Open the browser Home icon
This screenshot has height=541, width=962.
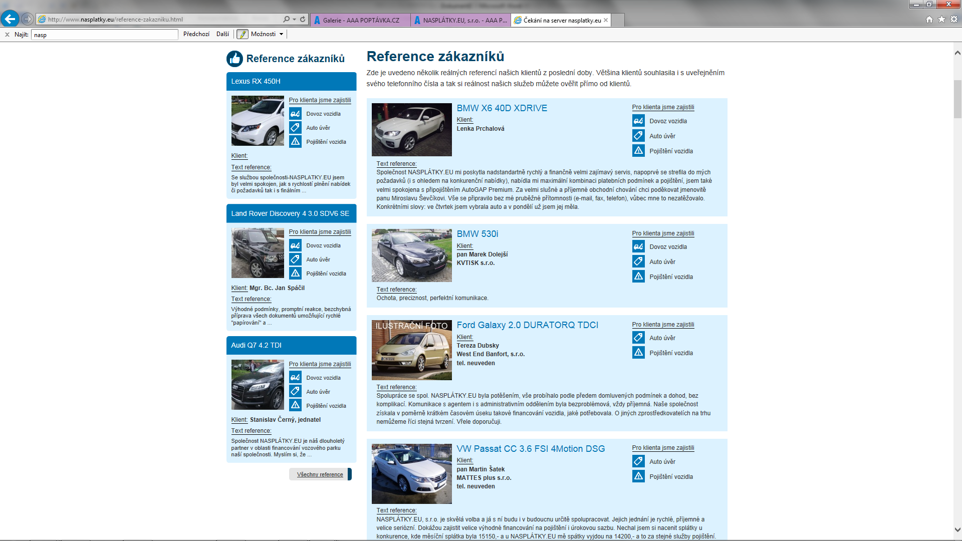coord(929,20)
